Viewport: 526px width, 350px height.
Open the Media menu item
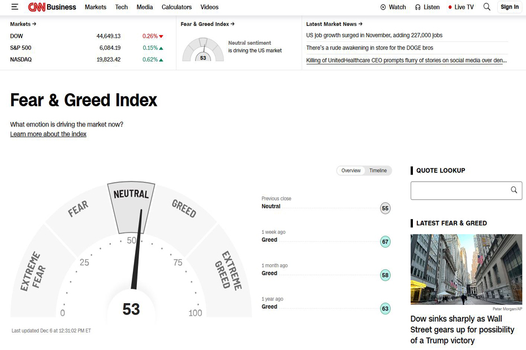pyautogui.click(x=145, y=7)
